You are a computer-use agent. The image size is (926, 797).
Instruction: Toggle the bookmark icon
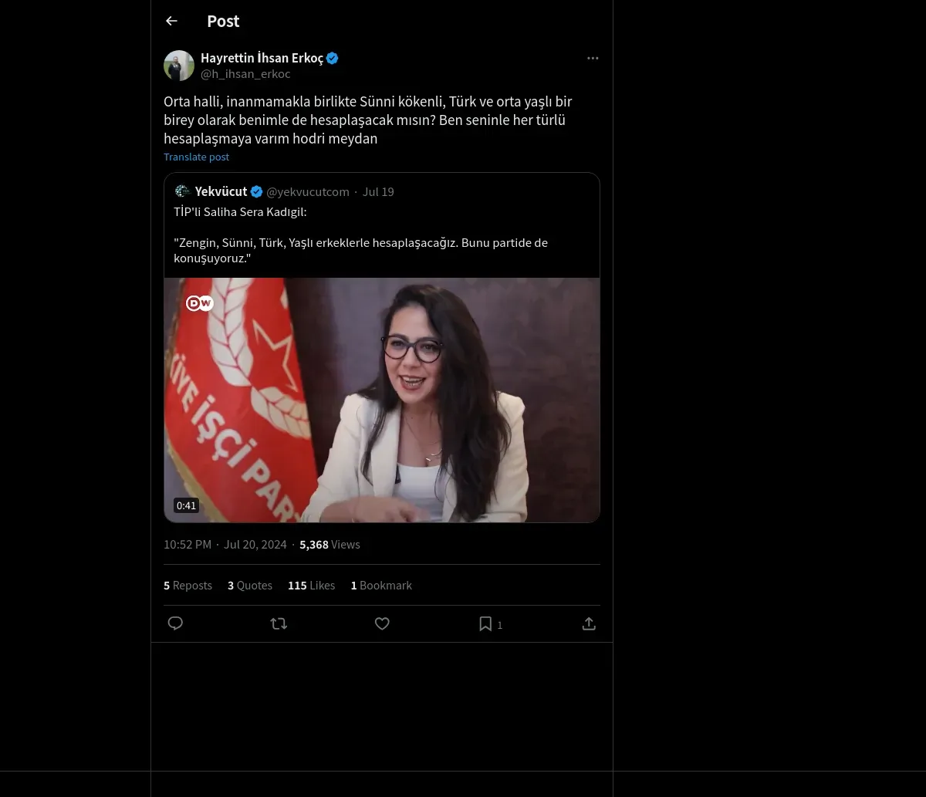(x=485, y=623)
